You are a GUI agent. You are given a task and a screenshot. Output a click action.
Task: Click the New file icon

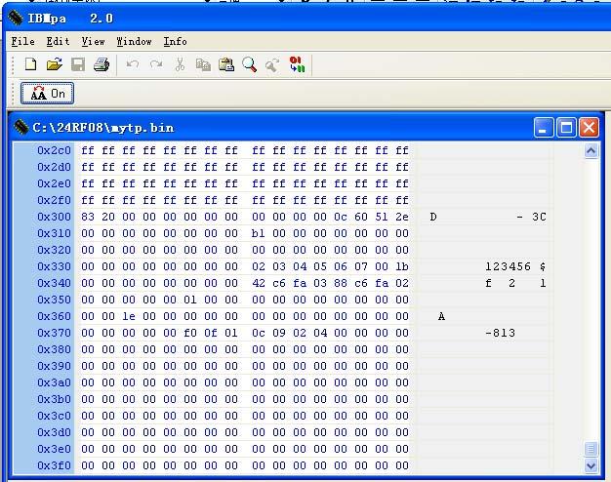[31, 64]
